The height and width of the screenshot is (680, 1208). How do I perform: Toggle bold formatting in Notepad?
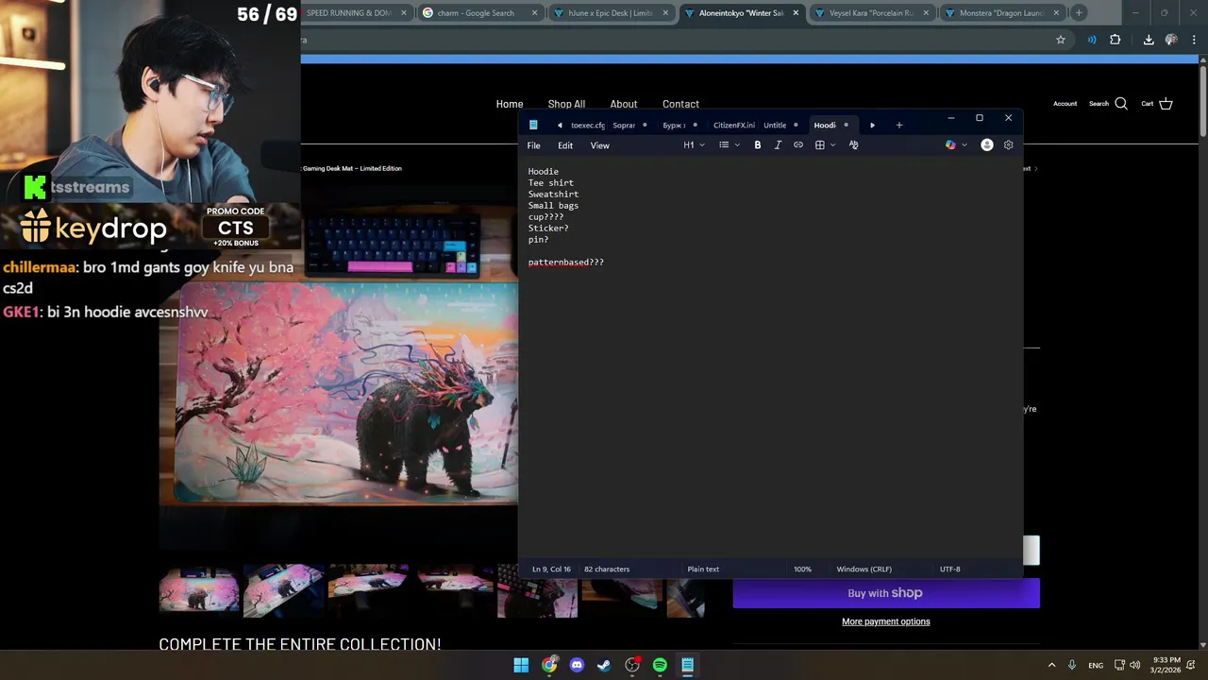757,145
